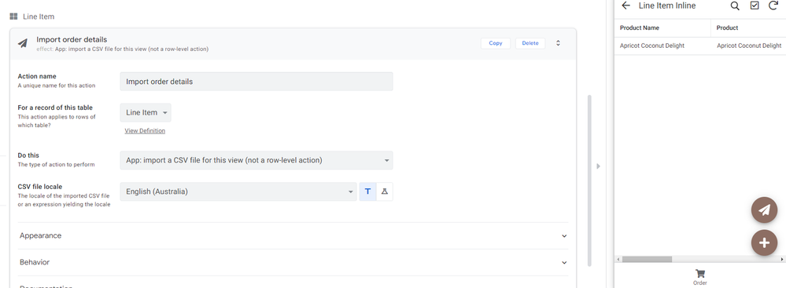Switch CSV locale to text mode (T icon)
Viewport: 786px width, 288px height.
click(x=367, y=191)
